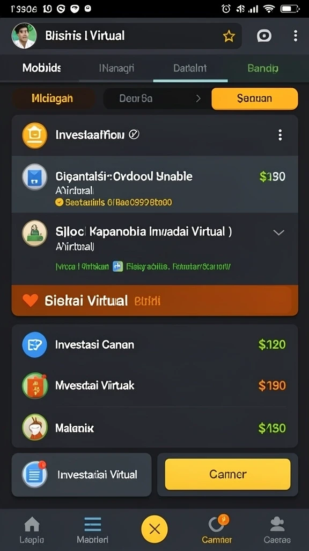
Task: Select the Mvesdai Virtuak $190 row
Action: (x=154, y=385)
